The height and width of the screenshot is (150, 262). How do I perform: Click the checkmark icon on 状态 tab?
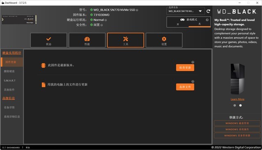pyautogui.click(x=49, y=39)
